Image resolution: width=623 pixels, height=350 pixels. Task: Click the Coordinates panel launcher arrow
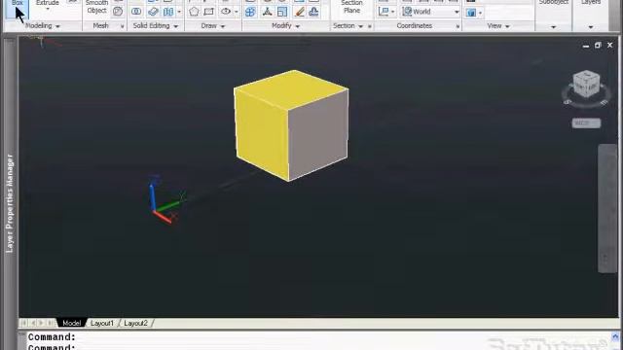pyautogui.click(x=458, y=26)
